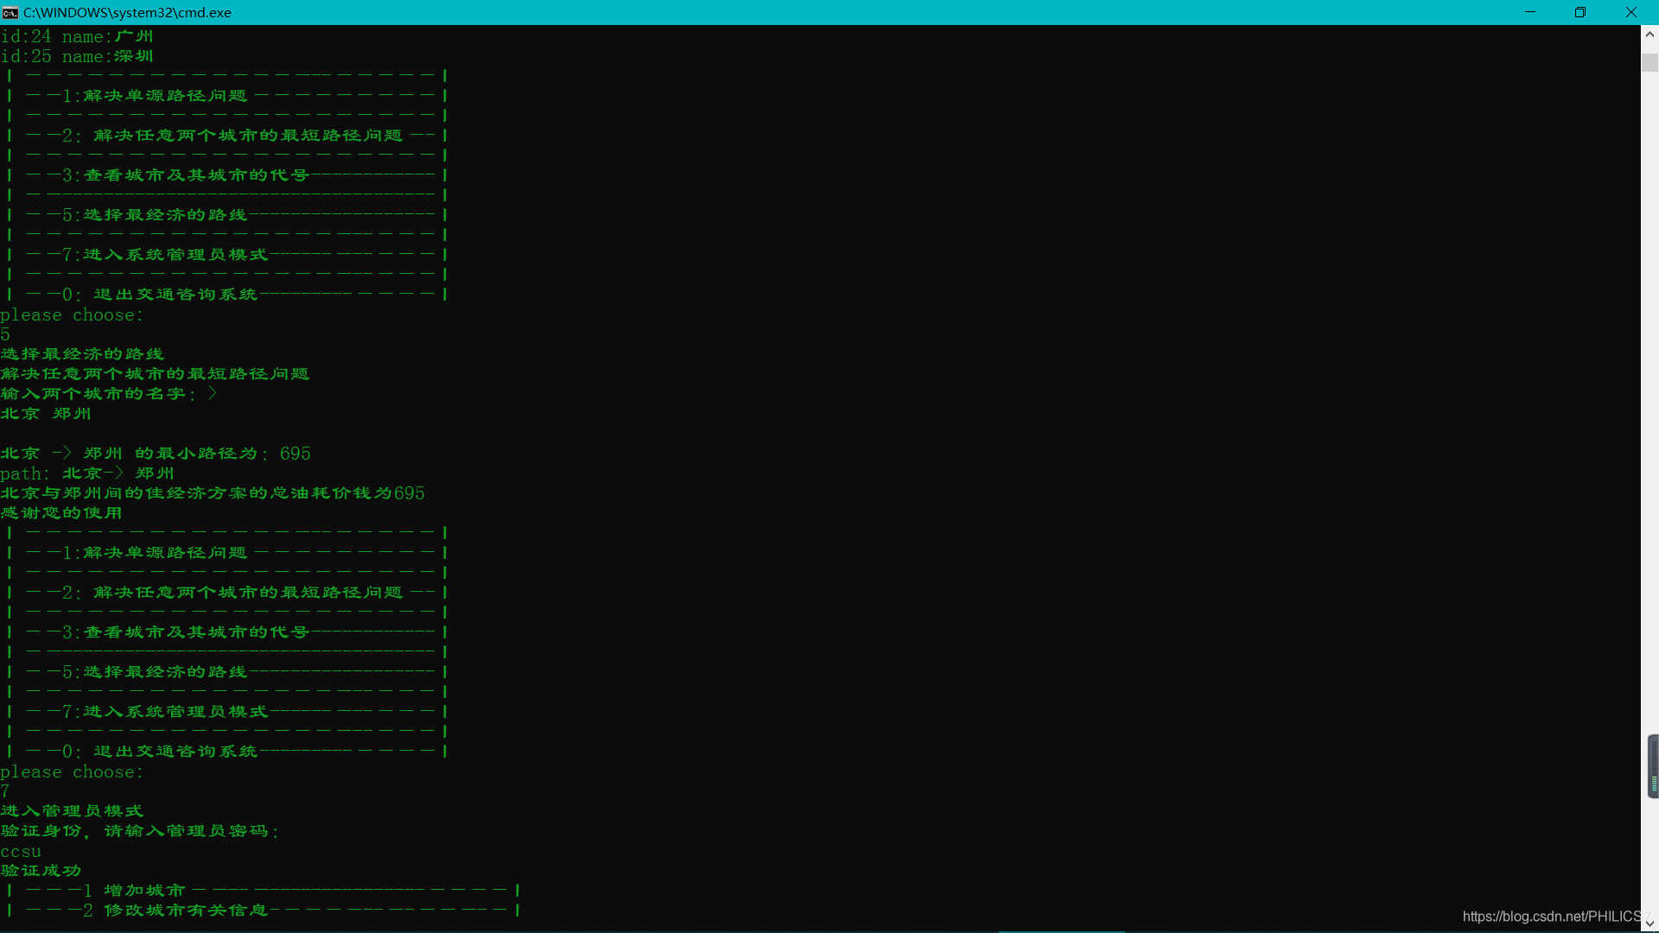Click the 'id:25 name' line

point(76,56)
